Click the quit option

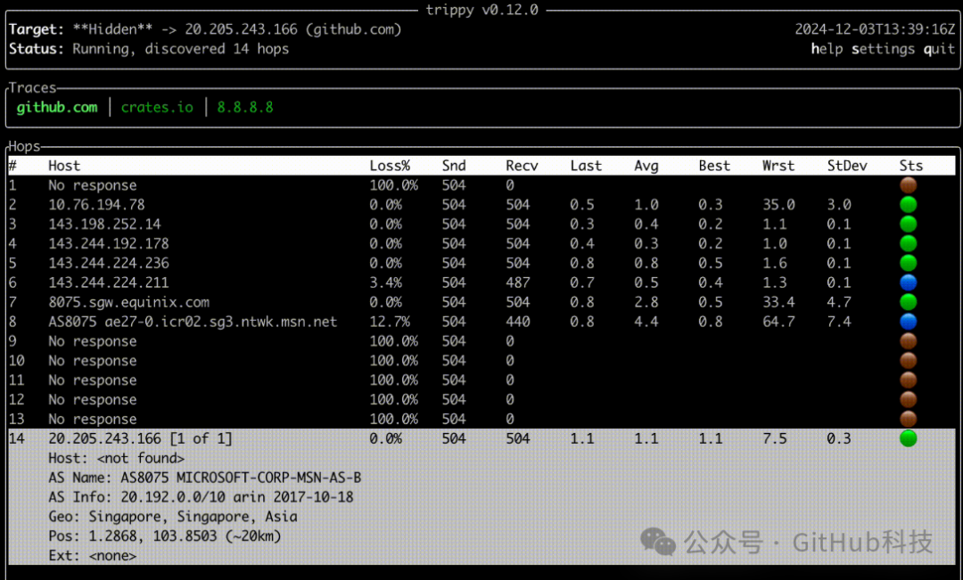pos(939,49)
